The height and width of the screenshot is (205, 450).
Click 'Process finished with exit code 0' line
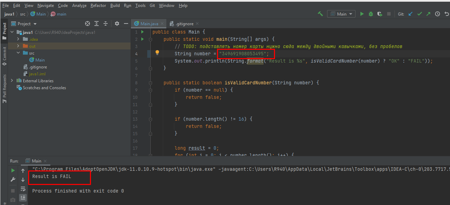(78, 191)
